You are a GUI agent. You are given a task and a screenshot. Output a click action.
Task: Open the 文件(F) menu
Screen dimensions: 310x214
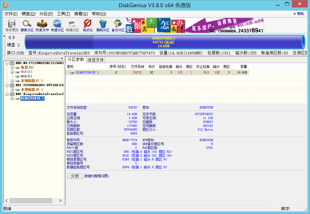(11, 14)
